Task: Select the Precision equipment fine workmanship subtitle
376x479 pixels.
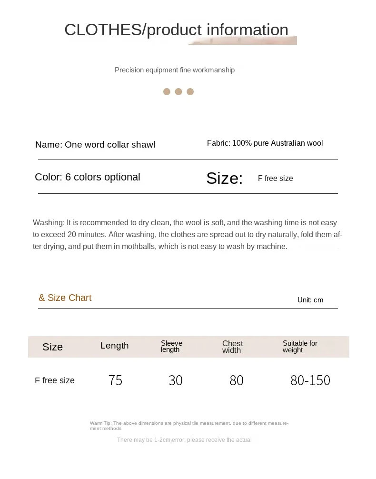Action: tap(175, 70)
